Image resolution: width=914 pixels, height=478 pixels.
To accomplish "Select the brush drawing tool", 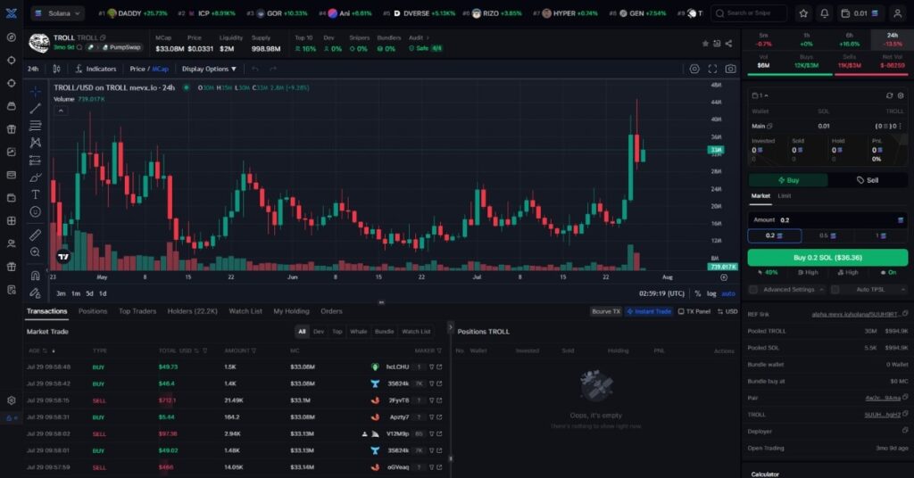I will (35, 177).
